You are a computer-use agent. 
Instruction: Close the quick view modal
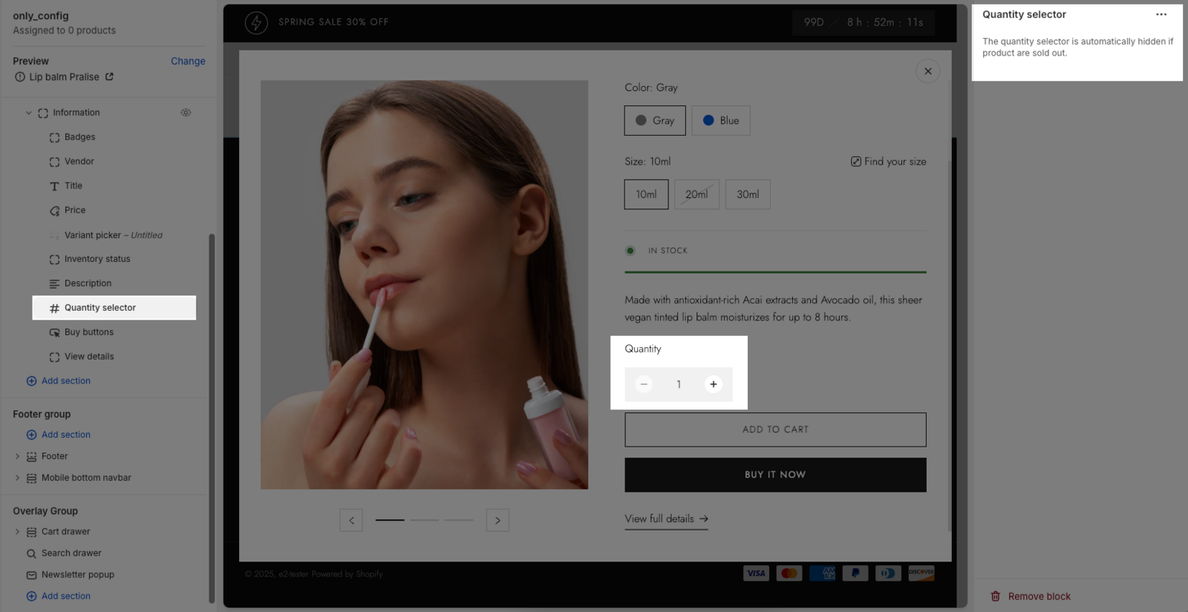tap(927, 71)
